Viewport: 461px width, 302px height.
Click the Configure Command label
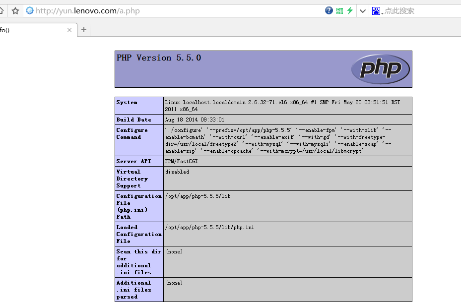pos(132,133)
